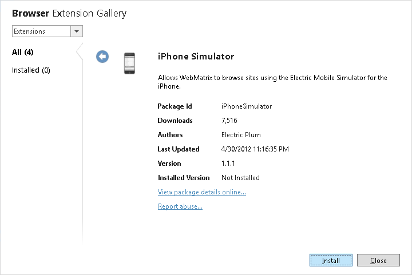Open the View package details online link
Screen dimensions: 412x275
(x=201, y=192)
